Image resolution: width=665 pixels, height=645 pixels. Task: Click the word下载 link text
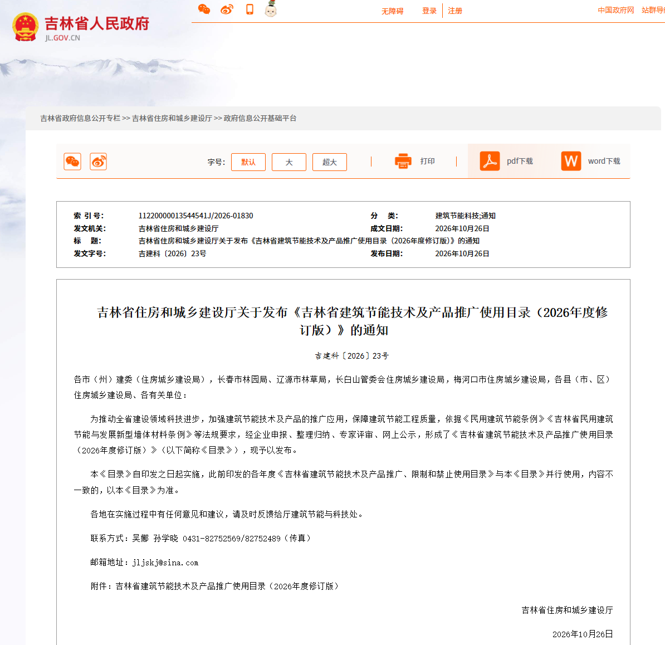[604, 161]
